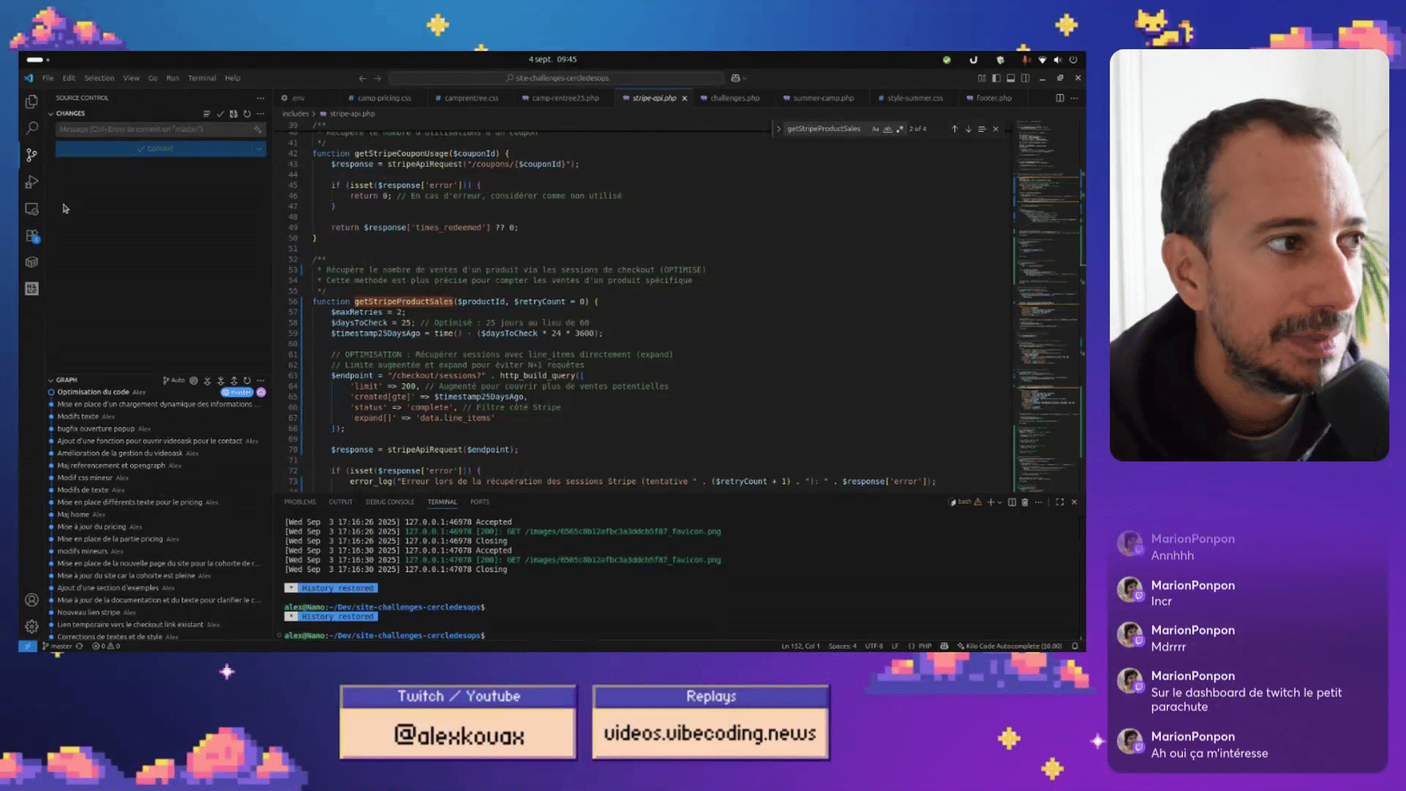
Task: Collapse the CHANGES section
Action: (x=51, y=114)
